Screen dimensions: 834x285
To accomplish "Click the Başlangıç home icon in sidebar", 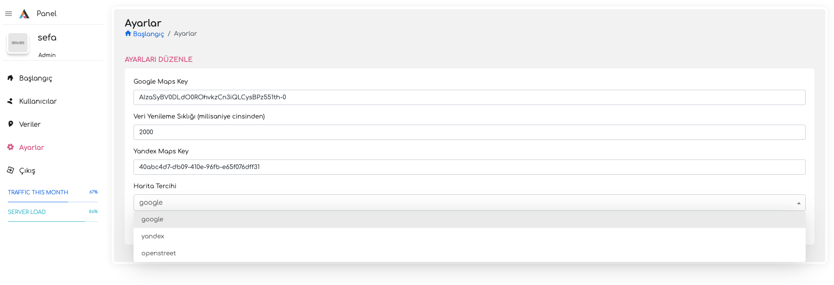I will 10,78.
